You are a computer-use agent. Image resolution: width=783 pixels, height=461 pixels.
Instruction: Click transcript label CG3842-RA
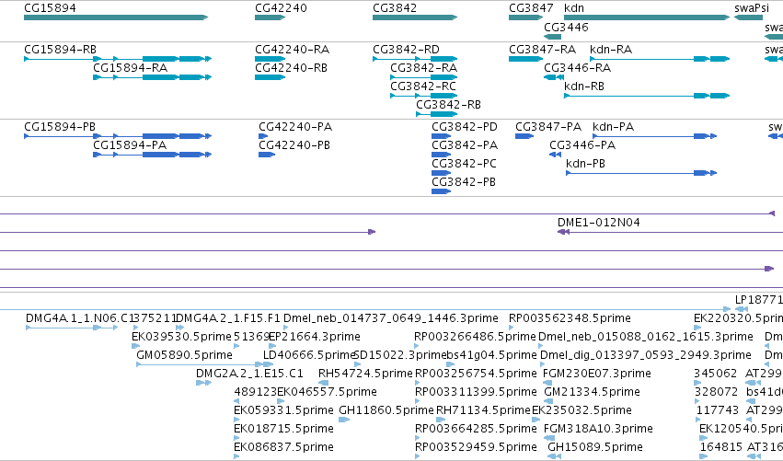tap(423, 68)
